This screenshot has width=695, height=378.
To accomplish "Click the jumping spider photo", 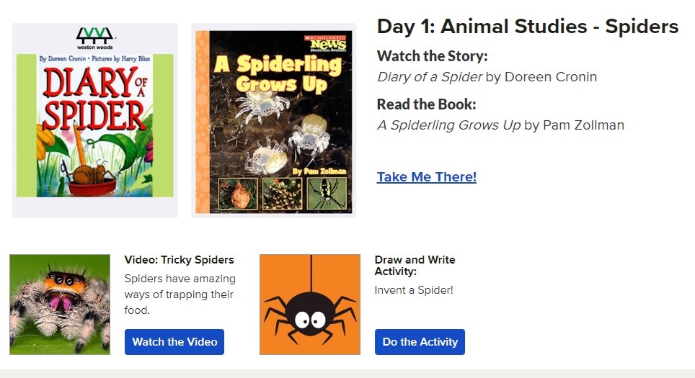I will pos(60,304).
